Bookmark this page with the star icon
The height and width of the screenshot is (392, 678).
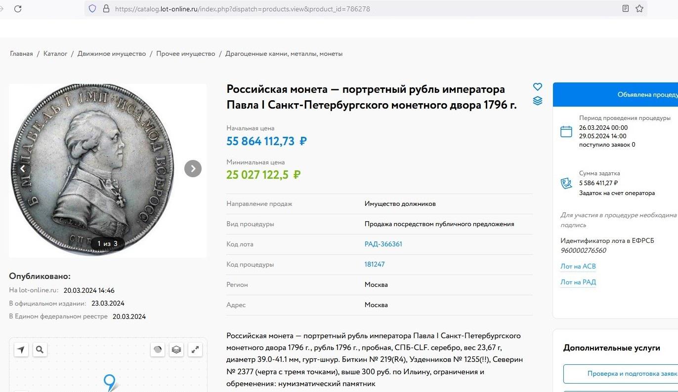pos(639,8)
